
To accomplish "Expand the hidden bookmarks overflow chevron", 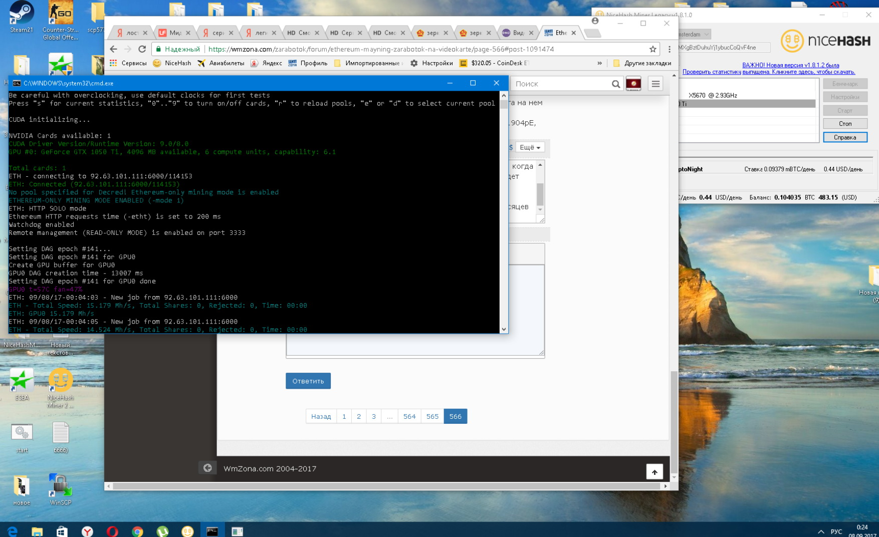I will click(x=599, y=63).
